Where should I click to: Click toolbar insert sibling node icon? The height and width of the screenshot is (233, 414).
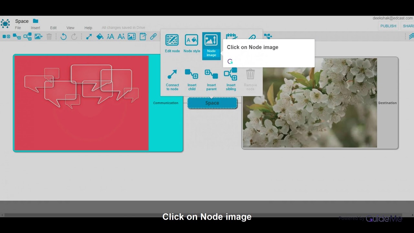click(x=27, y=37)
